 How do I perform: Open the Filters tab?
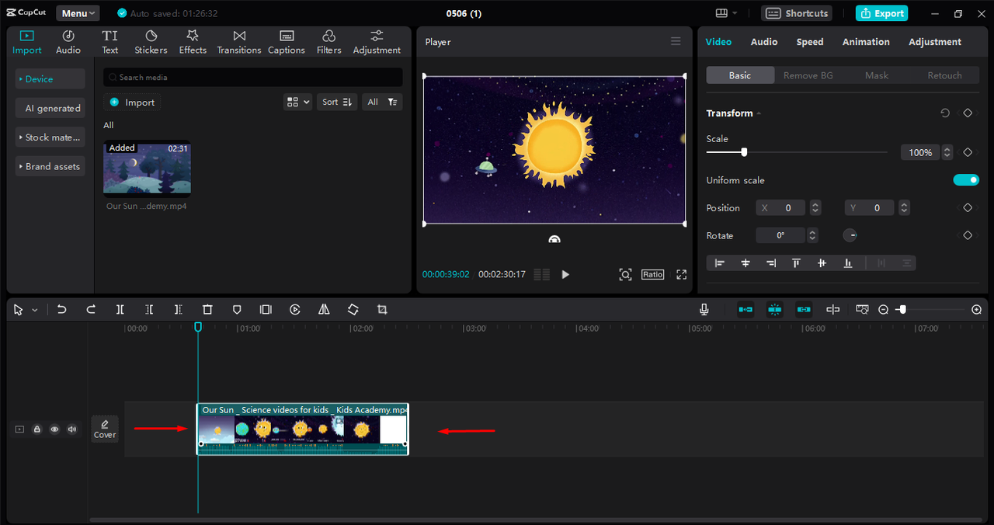pyautogui.click(x=328, y=42)
